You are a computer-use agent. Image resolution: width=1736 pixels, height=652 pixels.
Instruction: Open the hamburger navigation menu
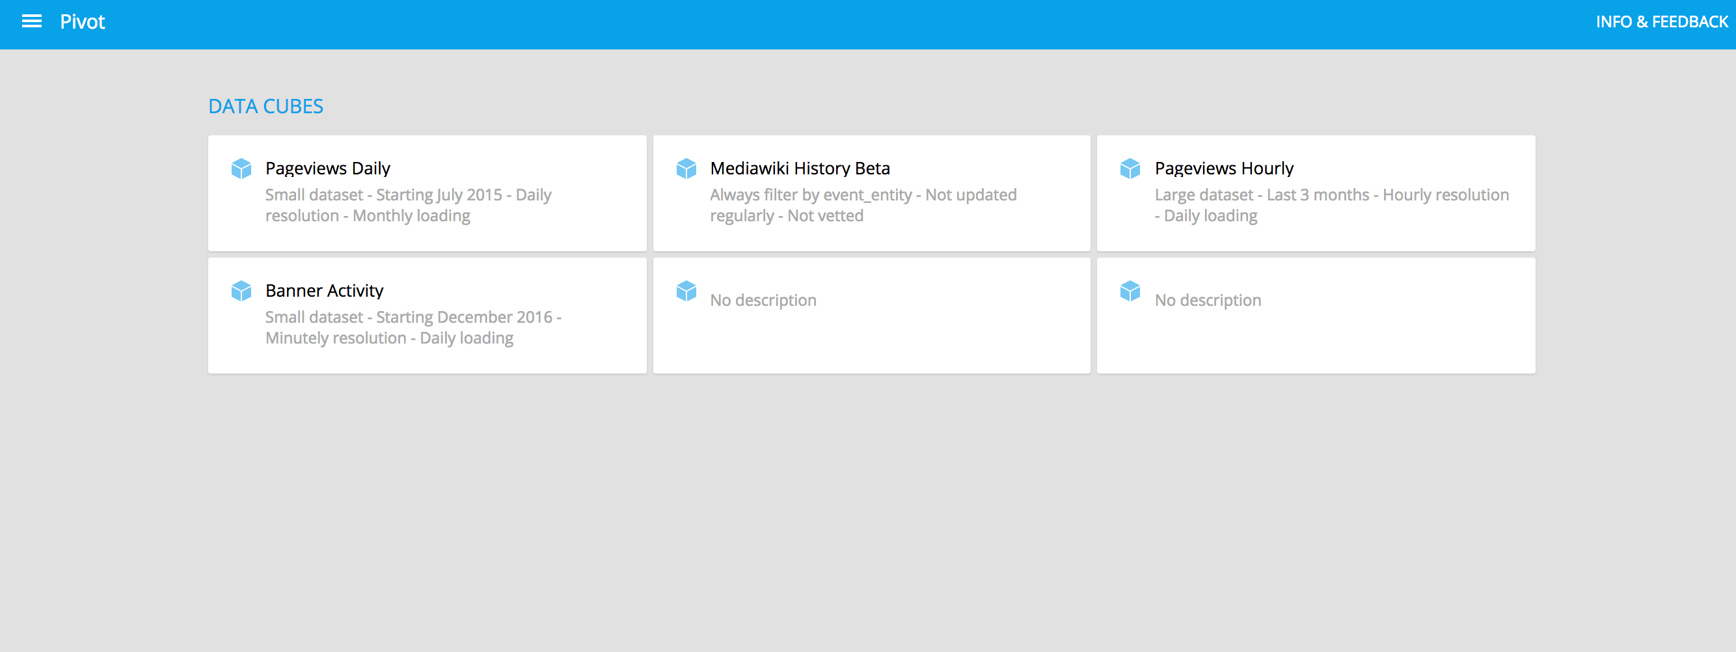coord(32,21)
